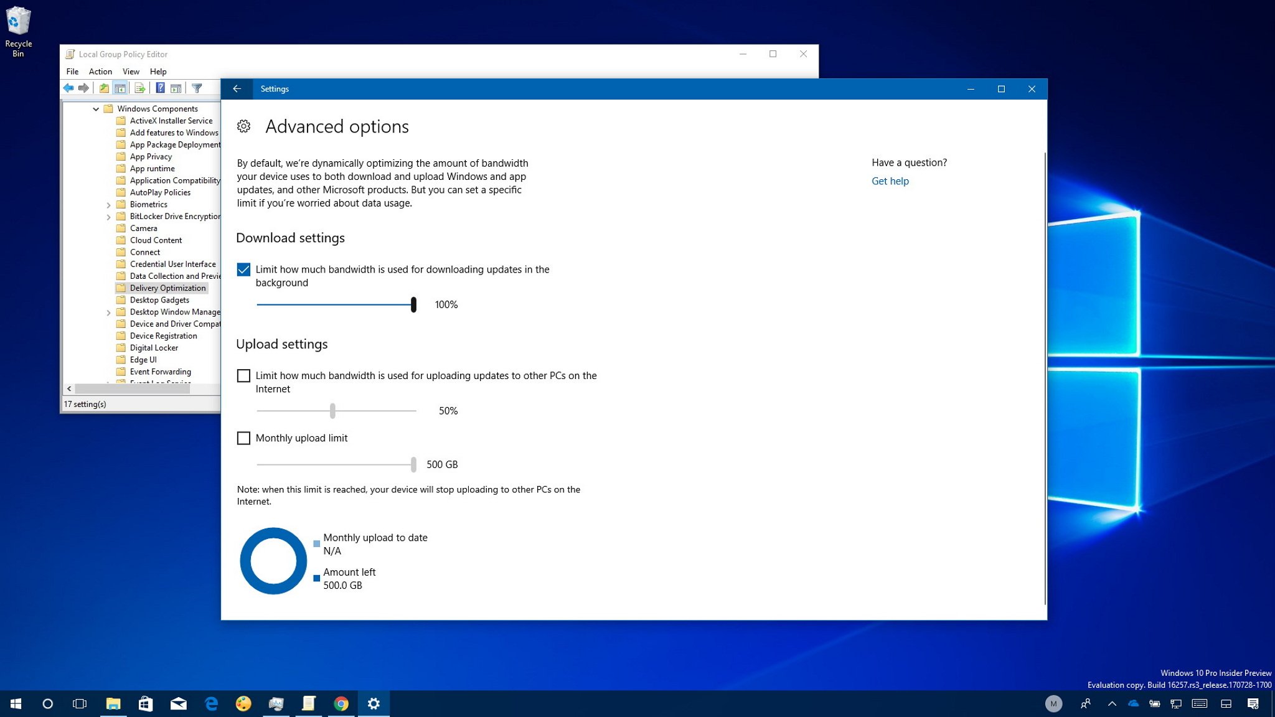Screen dimensions: 1275x717
Task: Enable limit background download bandwidth checkbox
Action: click(x=243, y=269)
